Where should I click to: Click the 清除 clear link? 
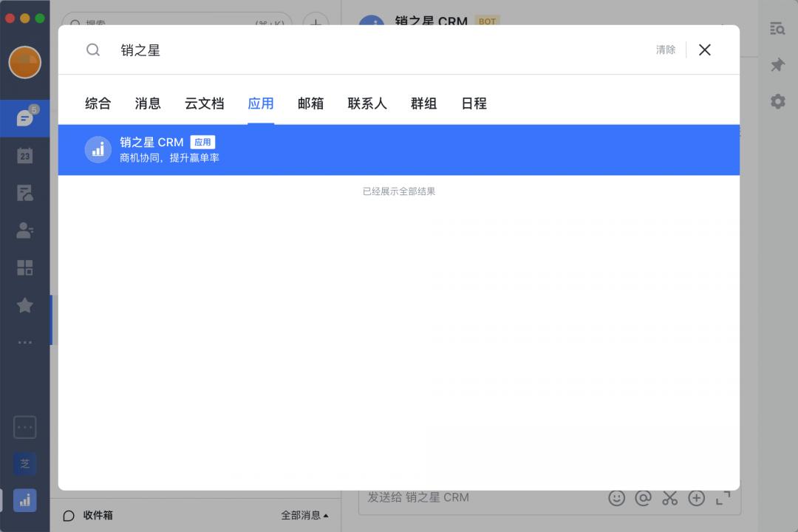[666, 50]
